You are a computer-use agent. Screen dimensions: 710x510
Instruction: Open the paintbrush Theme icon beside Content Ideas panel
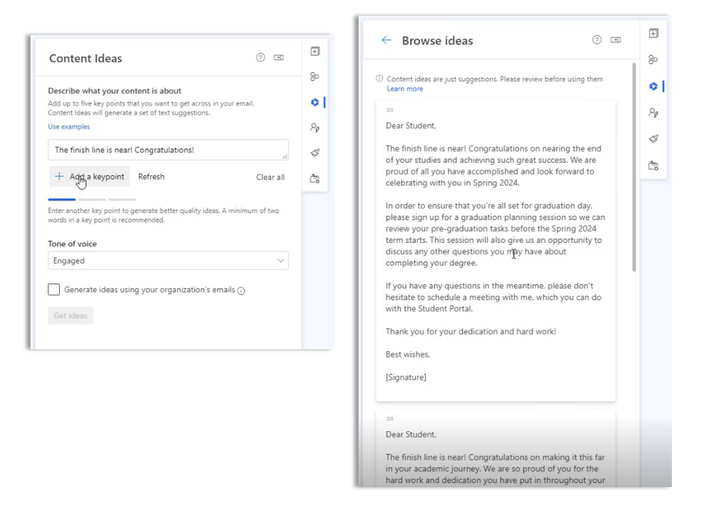coord(315,153)
